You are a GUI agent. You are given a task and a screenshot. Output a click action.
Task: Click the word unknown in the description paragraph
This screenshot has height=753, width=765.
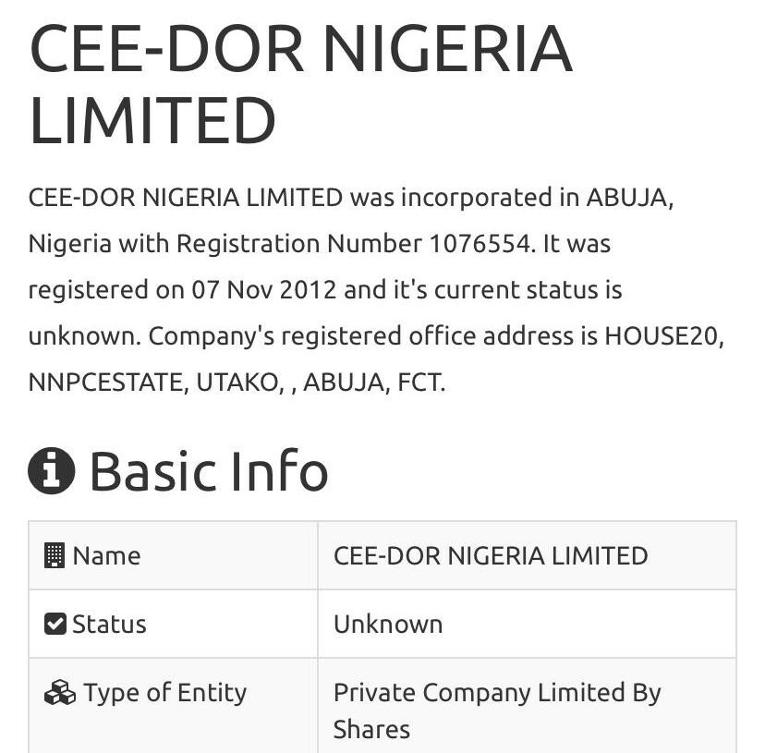click(81, 335)
